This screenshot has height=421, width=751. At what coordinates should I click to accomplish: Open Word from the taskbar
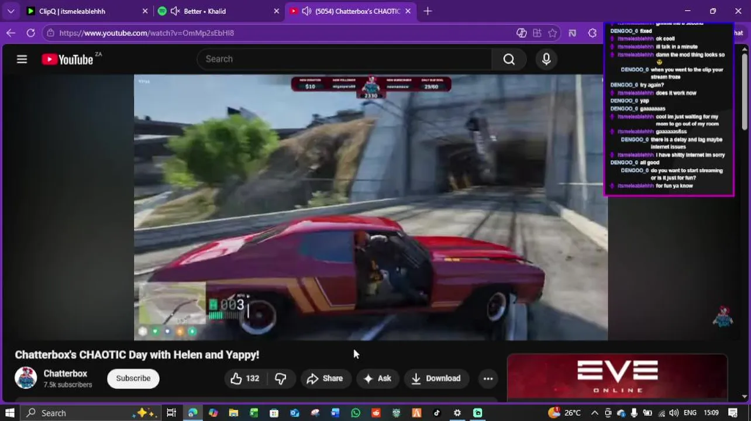(x=335, y=413)
